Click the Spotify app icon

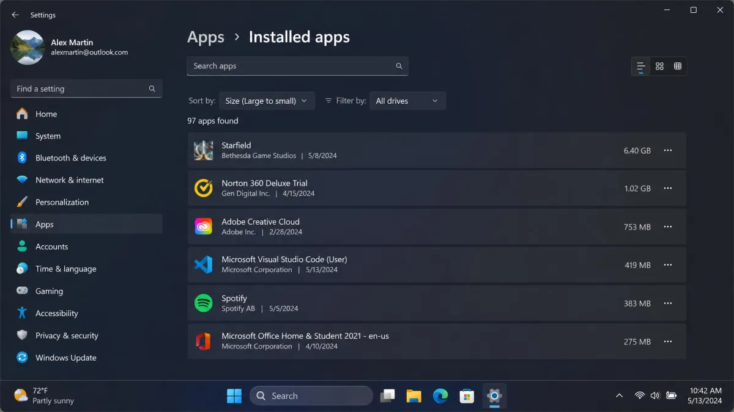tap(203, 303)
